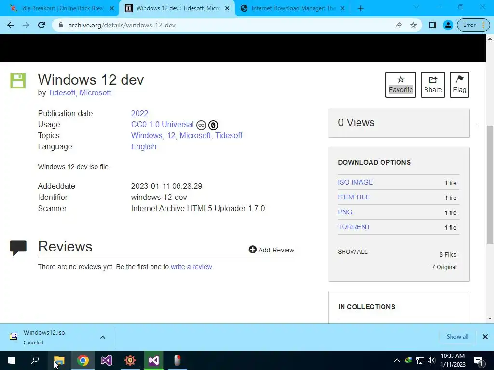This screenshot has width=494, height=370.
Task: Download the TORRENT file
Action: pos(354,227)
